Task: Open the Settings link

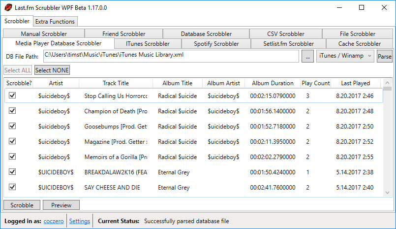Action: 79,221
